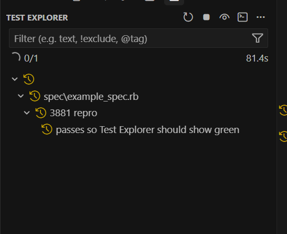Collapse the spec\example_spec.rb node chevron

(20, 96)
